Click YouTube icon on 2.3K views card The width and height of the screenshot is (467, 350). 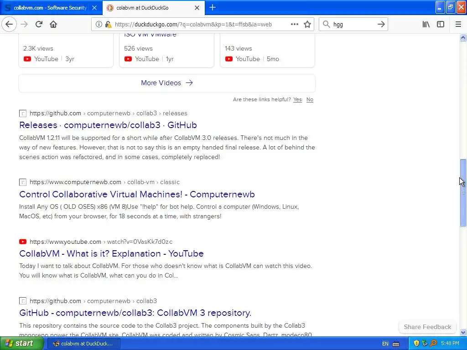coord(27,59)
